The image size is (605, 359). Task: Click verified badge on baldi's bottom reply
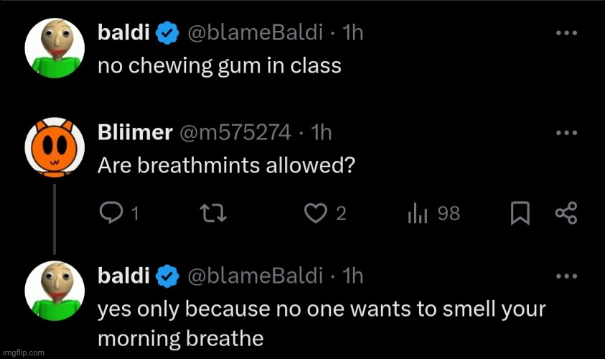[x=167, y=276]
